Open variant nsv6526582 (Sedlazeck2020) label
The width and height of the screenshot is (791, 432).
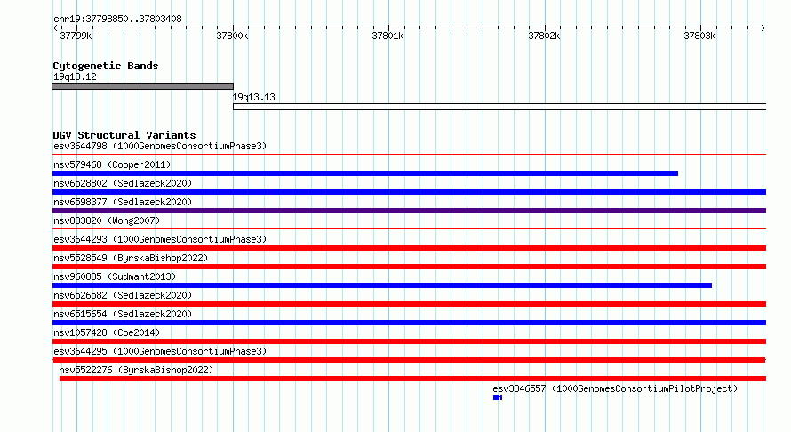(123, 295)
